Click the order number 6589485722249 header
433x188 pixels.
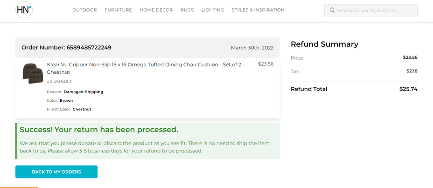(66, 48)
